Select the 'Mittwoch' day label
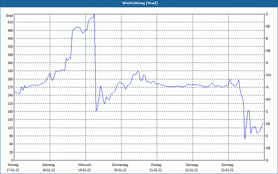The image size is (278, 174). [85, 165]
